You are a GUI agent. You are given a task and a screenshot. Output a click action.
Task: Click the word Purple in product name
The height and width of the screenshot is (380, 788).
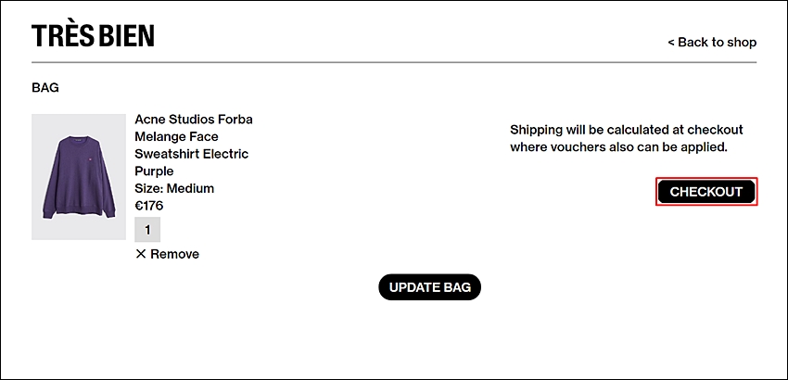click(154, 171)
